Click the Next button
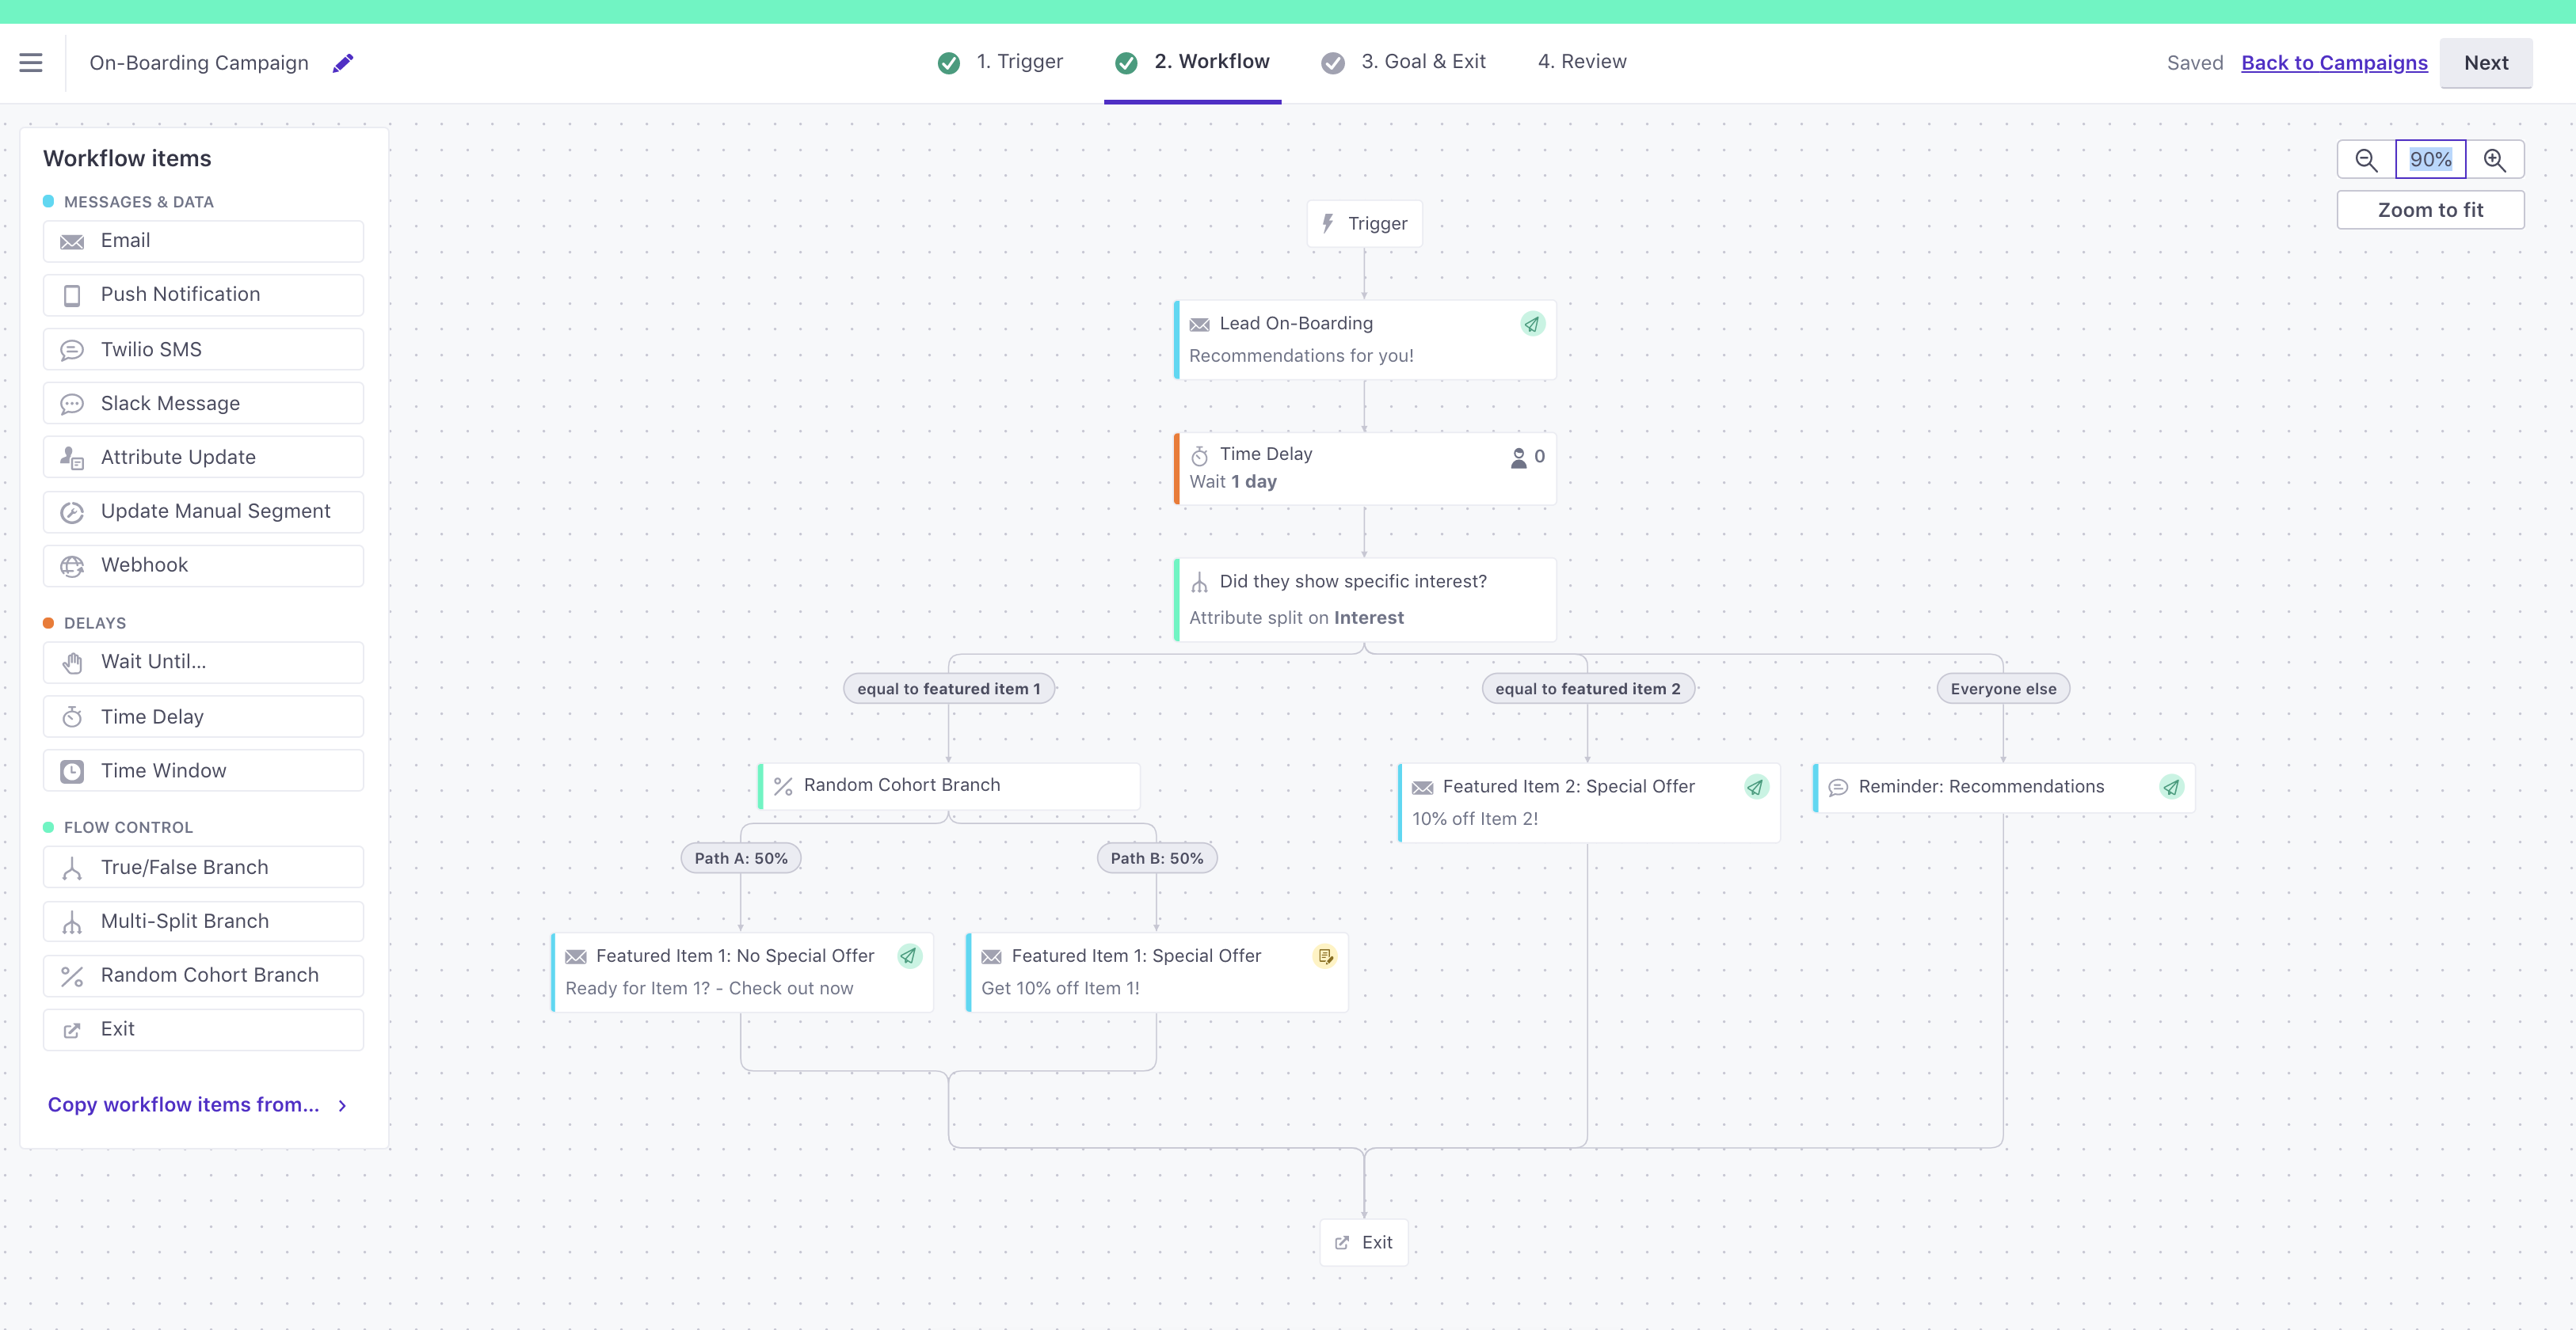The image size is (2576, 1330). [x=2485, y=63]
